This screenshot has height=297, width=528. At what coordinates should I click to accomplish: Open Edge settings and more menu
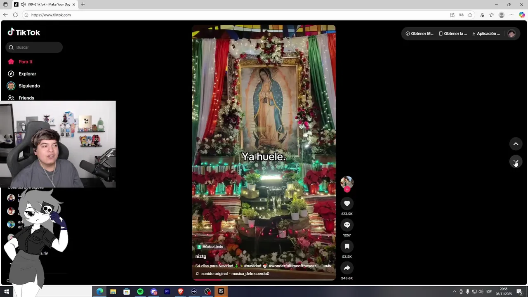pos(511,15)
